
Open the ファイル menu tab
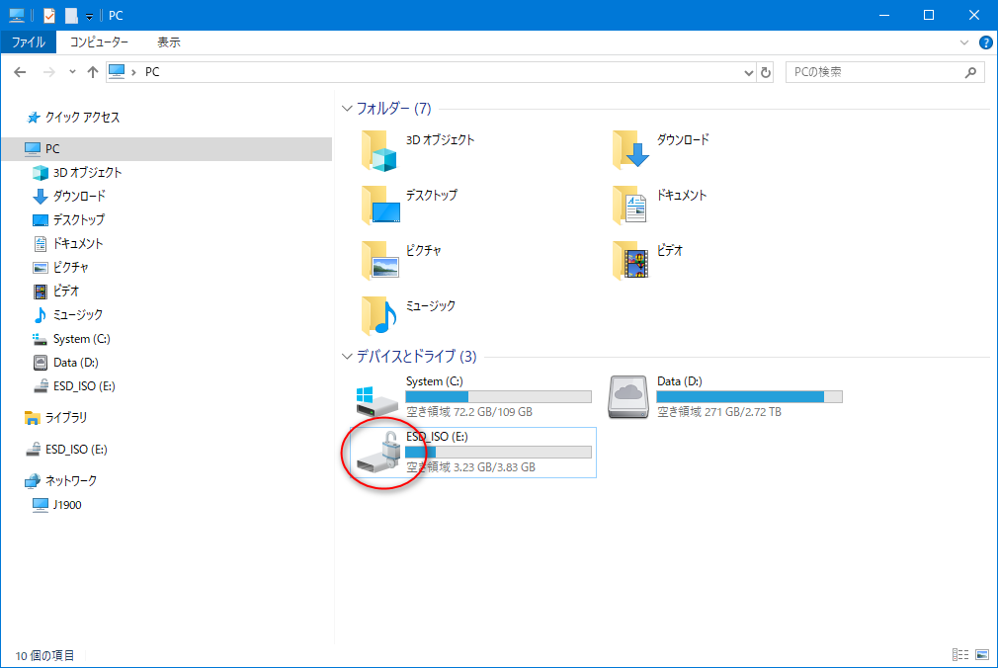point(28,42)
